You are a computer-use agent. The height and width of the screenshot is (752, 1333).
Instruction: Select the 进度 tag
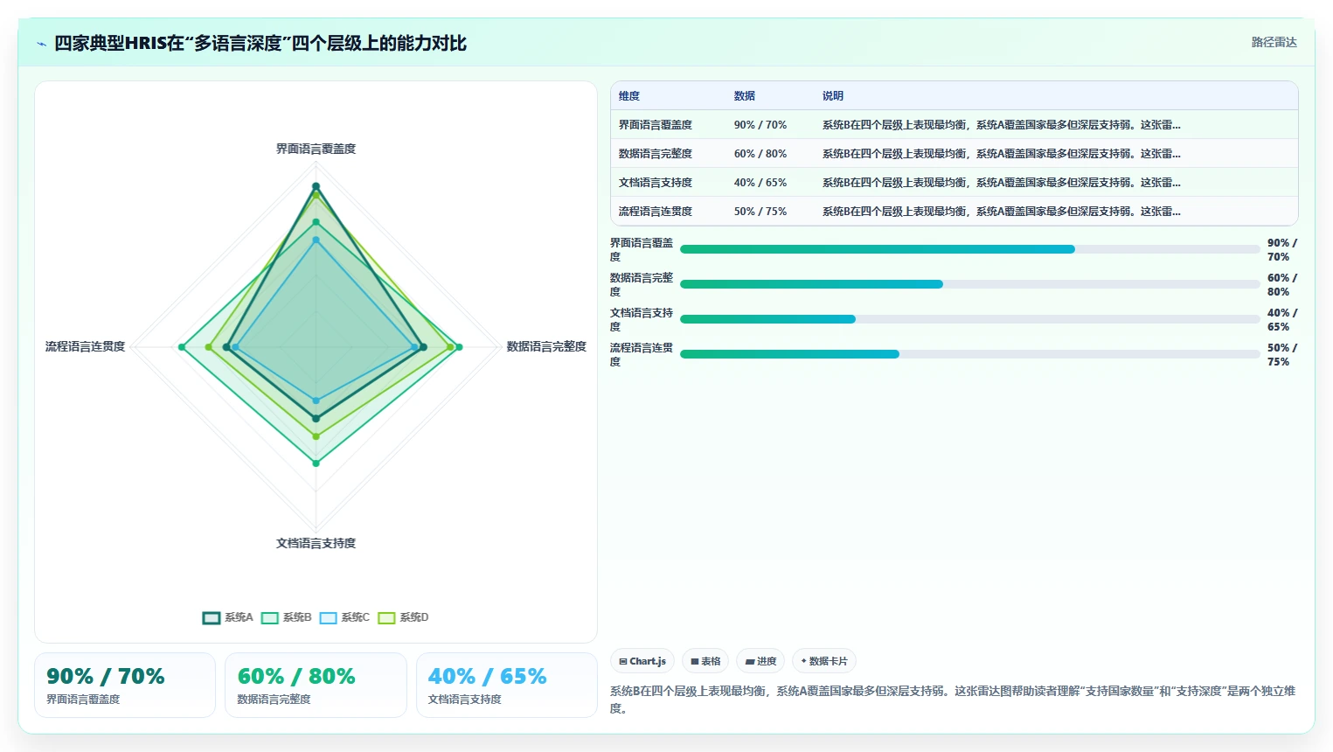[x=760, y=661]
